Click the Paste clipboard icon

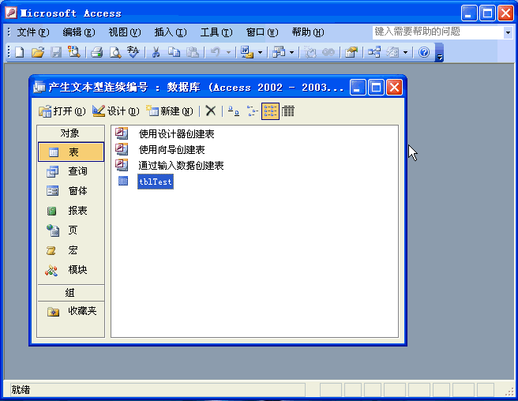(x=192, y=52)
